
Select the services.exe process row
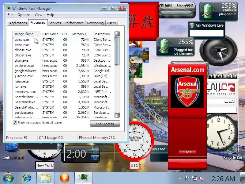(64, 113)
